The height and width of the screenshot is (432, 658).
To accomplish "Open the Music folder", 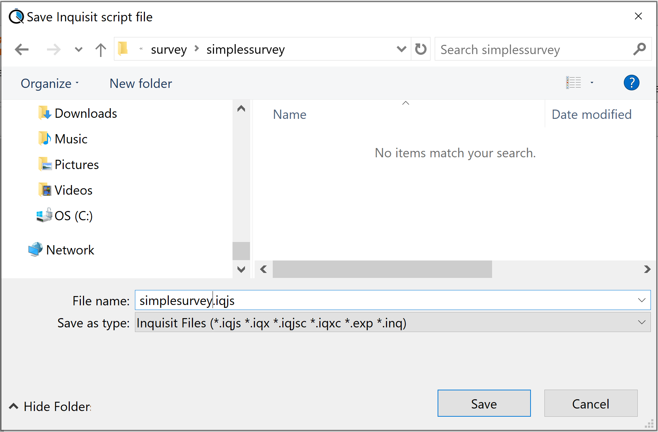I will pos(71,139).
